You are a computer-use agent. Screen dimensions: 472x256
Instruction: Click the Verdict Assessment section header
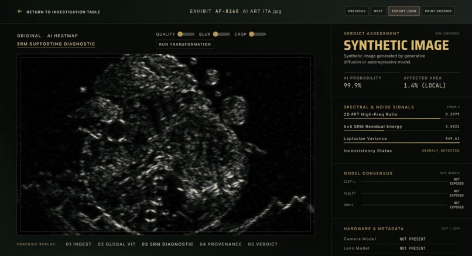tap(371, 34)
